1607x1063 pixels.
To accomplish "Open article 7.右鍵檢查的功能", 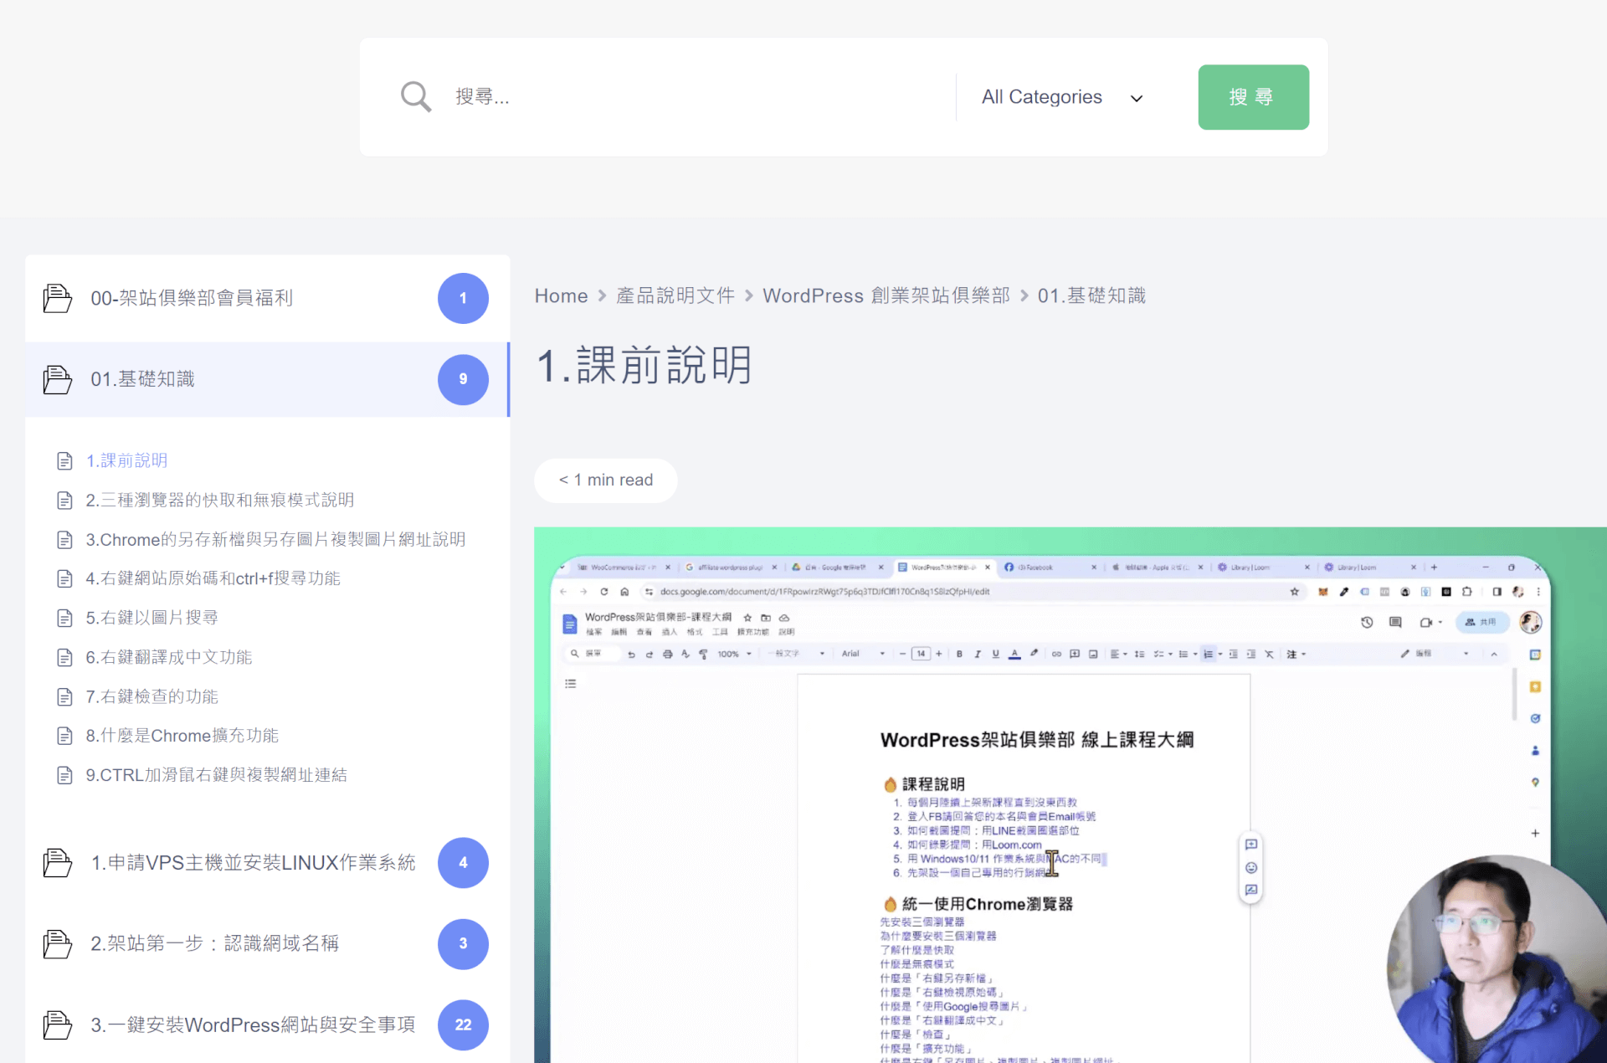I will [151, 696].
